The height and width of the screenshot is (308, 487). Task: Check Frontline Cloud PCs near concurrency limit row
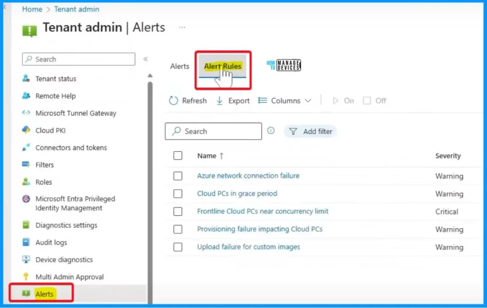pyautogui.click(x=178, y=212)
